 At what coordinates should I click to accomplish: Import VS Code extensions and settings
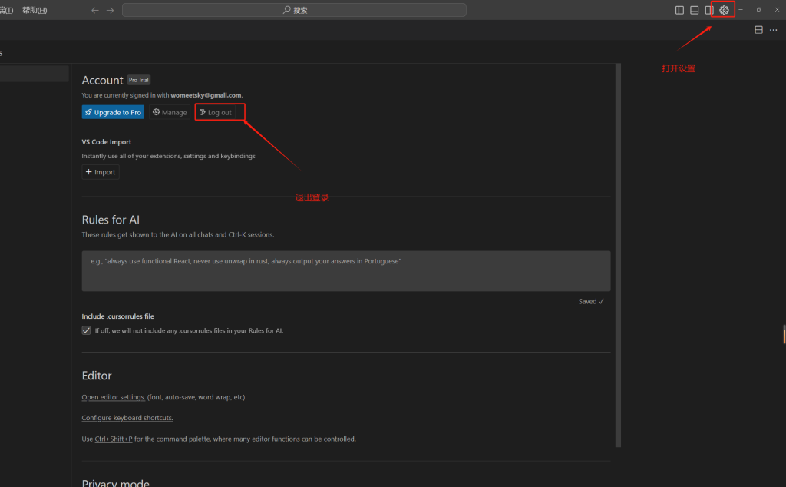(101, 172)
